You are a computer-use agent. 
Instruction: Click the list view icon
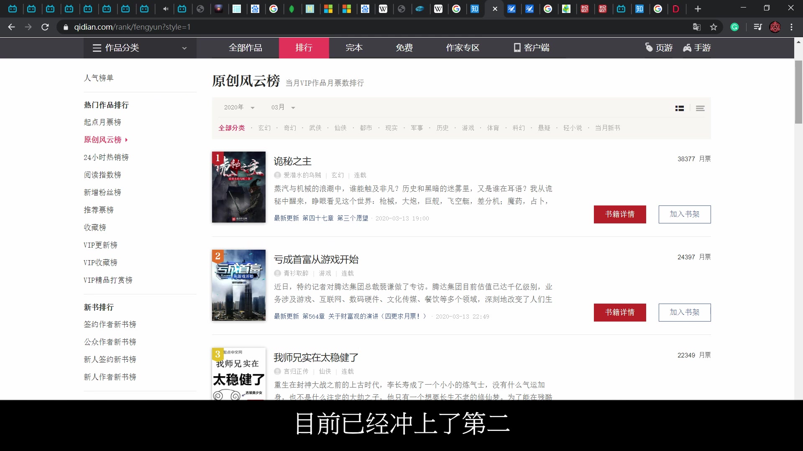[701, 108]
